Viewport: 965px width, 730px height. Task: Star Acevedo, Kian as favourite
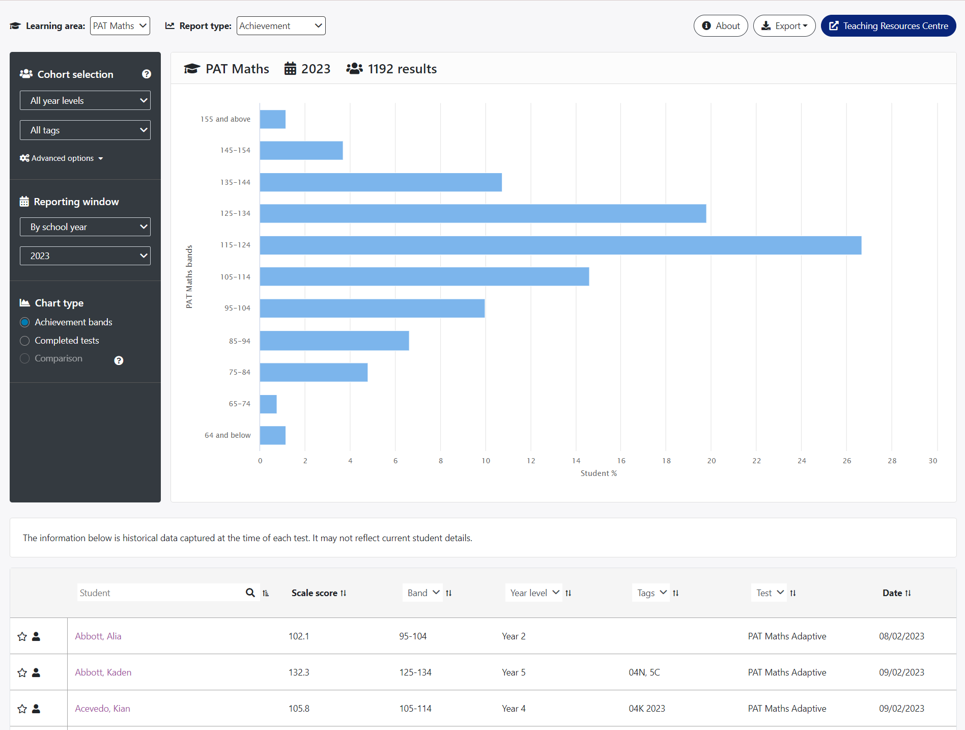click(x=22, y=709)
